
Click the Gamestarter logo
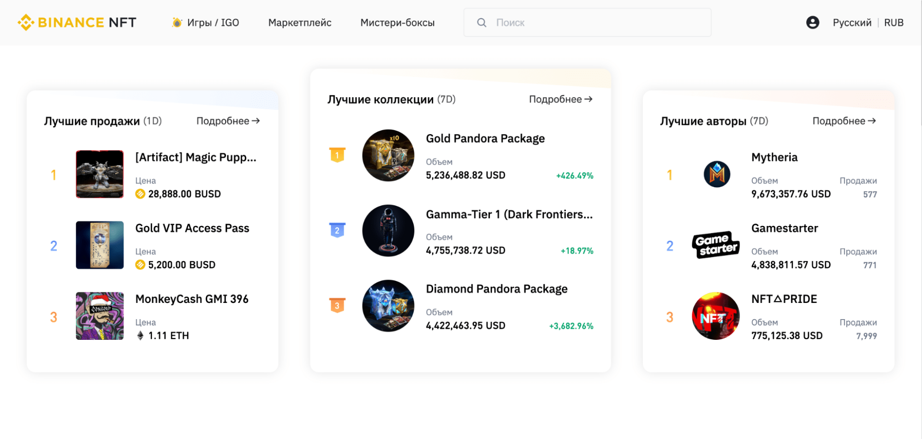[715, 245]
